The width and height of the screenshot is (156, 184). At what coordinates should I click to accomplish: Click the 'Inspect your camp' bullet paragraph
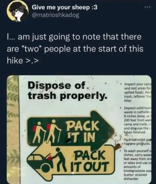(x=137, y=92)
